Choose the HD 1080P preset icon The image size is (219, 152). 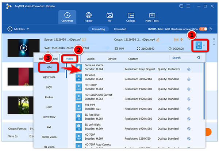click(79, 87)
